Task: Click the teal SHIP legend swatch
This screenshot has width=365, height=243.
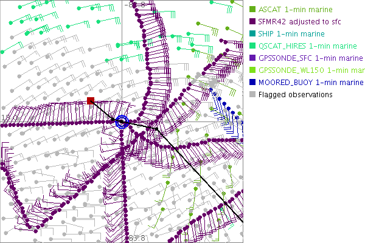Action: point(252,34)
